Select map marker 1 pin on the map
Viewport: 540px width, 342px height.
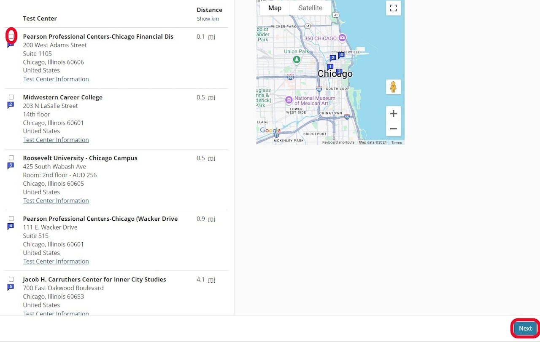tap(330, 67)
